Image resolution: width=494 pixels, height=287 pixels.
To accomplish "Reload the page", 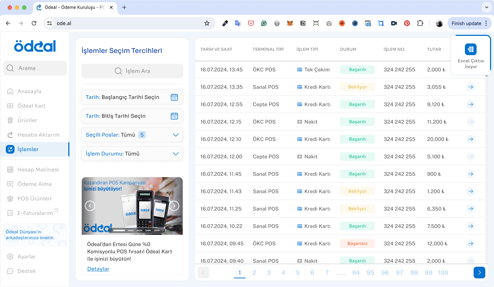I will tap(34, 23).
